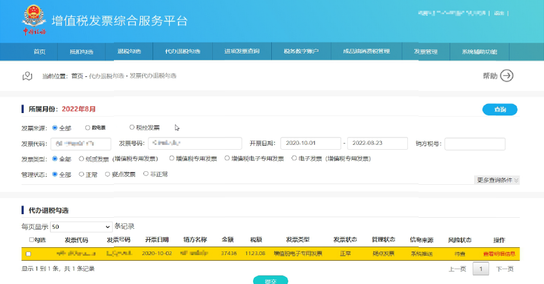This screenshot has height=284, width=544.
Task: Open the 系统辅助功能 tab
Action: [x=480, y=52]
